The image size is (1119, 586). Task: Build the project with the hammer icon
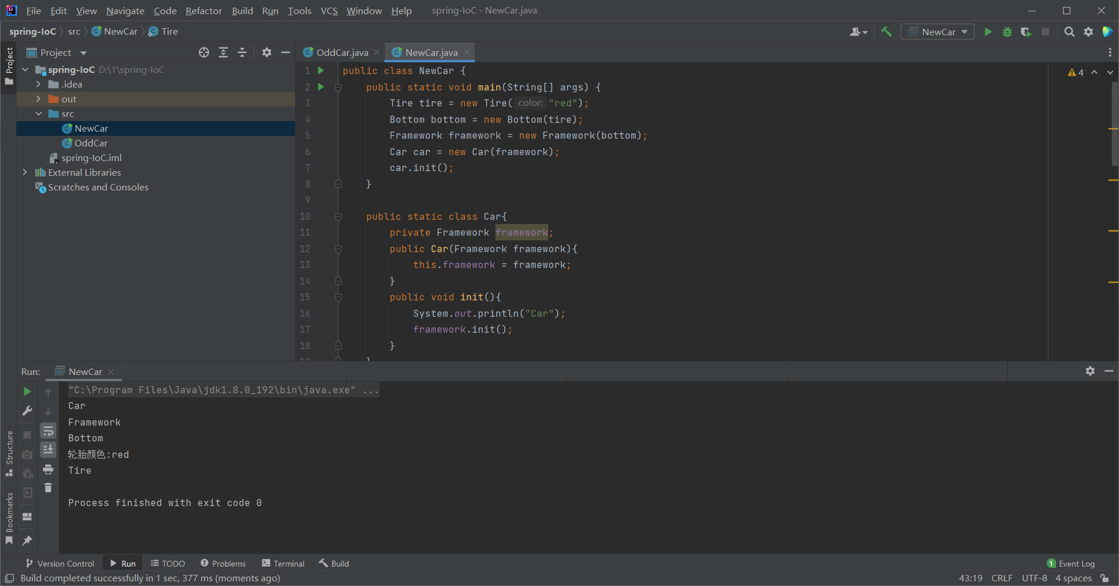tap(887, 31)
